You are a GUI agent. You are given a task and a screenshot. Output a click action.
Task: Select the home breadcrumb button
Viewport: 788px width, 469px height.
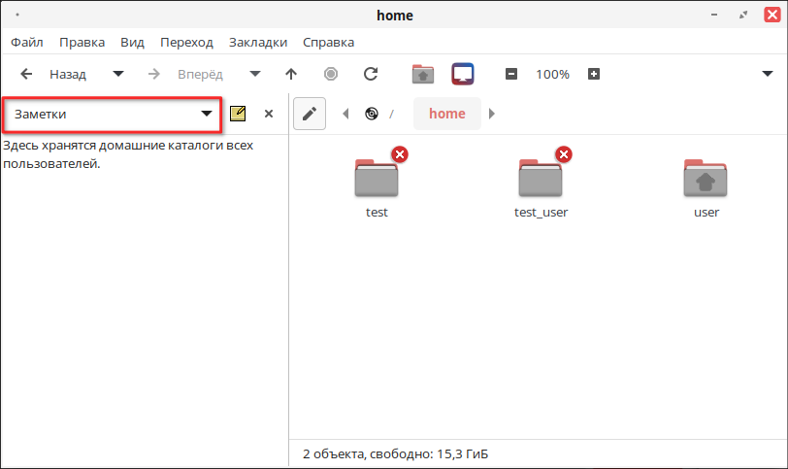click(x=447, y=114)
